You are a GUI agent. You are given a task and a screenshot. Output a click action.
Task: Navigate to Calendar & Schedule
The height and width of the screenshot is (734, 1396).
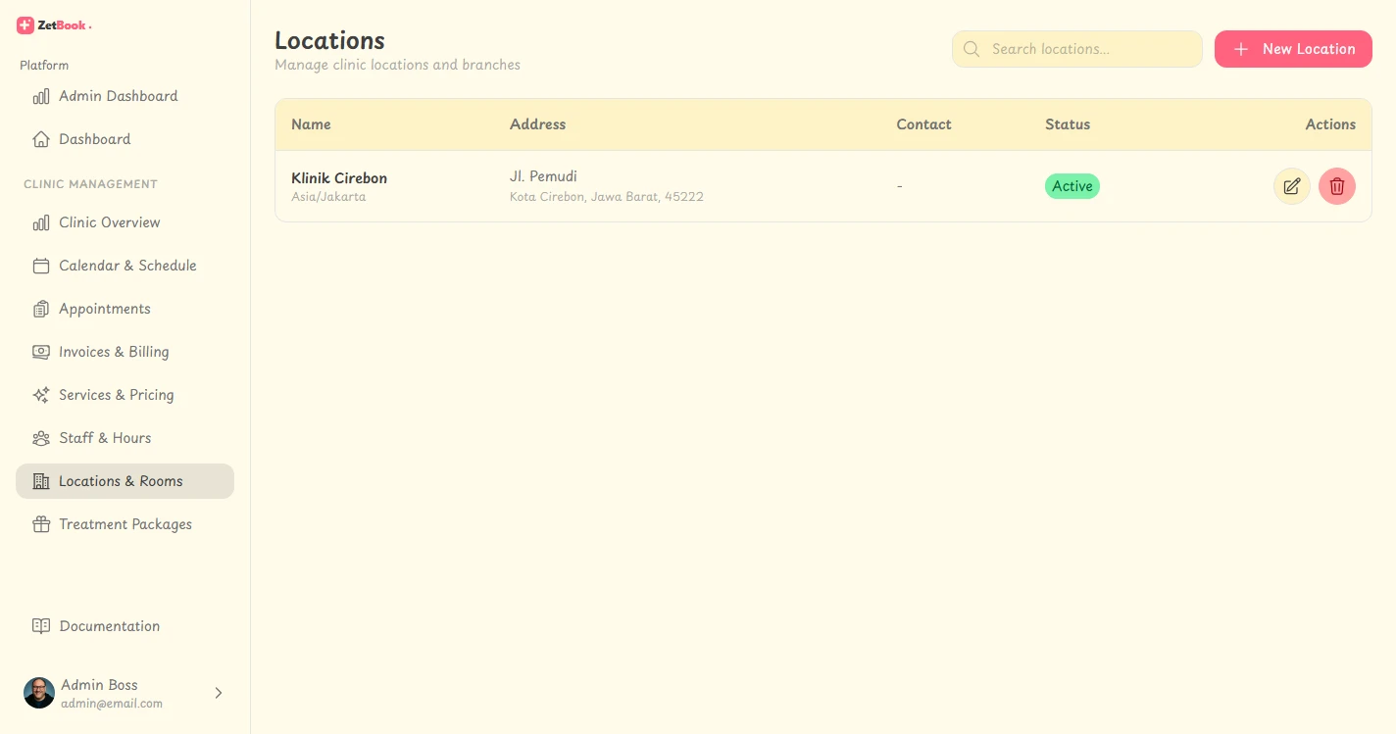click(125, 266)
